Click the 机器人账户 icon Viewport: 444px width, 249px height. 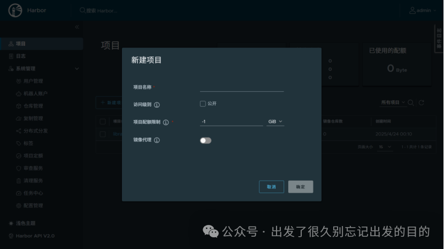(x=19, y=93)
